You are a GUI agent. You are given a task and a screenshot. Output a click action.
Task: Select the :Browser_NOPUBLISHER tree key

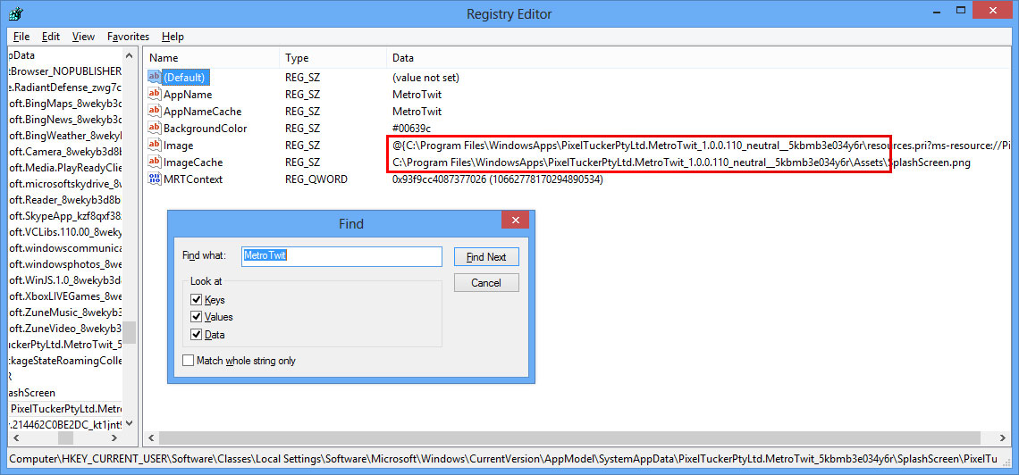point(66,71)
